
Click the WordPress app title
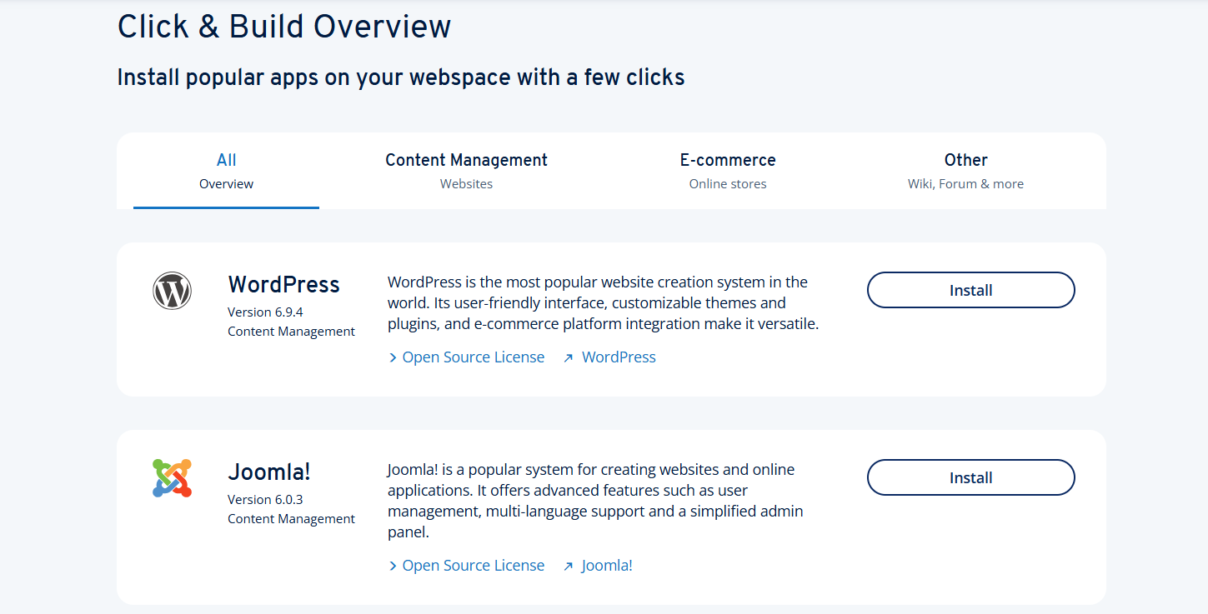point(283,284)
